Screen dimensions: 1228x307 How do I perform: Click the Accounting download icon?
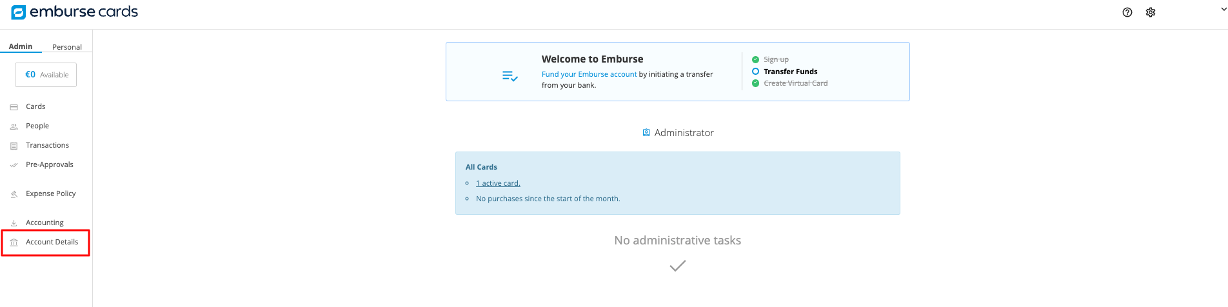(14, 223)
